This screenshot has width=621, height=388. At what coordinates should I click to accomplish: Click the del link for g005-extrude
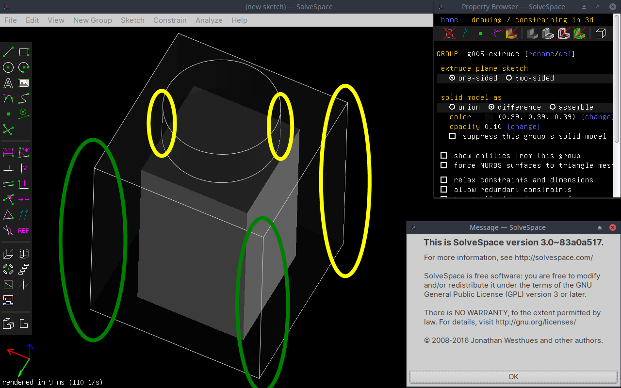click(x=565, y=54)
